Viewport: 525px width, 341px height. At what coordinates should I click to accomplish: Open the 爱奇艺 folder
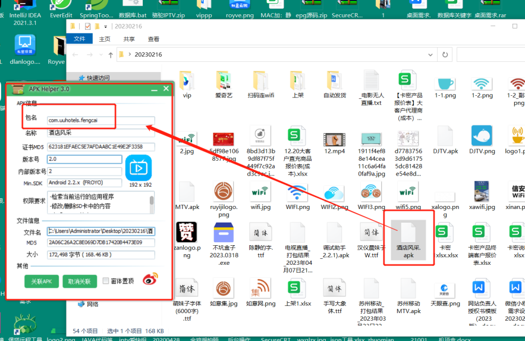pos(224,85)
